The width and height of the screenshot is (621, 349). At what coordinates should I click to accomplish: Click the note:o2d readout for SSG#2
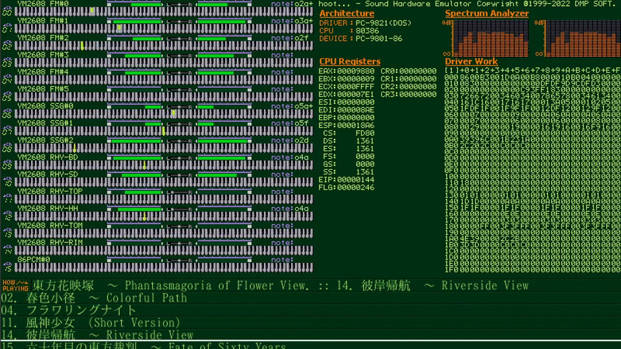tap(290, 140)
